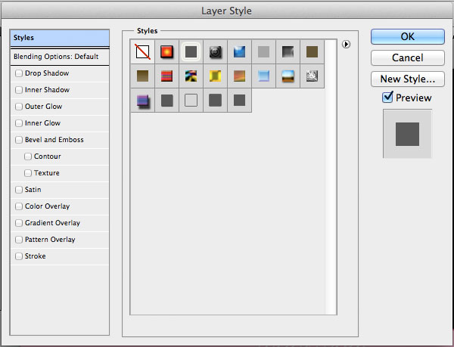Choose the blue glass style swatch
Image resolution: width=454 pixels, height=347 pixels.
pos(239,51)
